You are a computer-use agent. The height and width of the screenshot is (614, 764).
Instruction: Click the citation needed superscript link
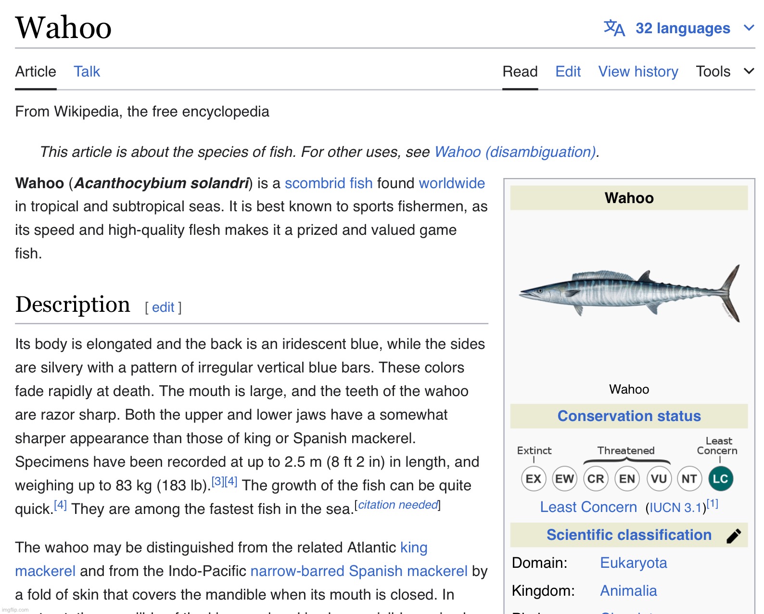(398, 505)
